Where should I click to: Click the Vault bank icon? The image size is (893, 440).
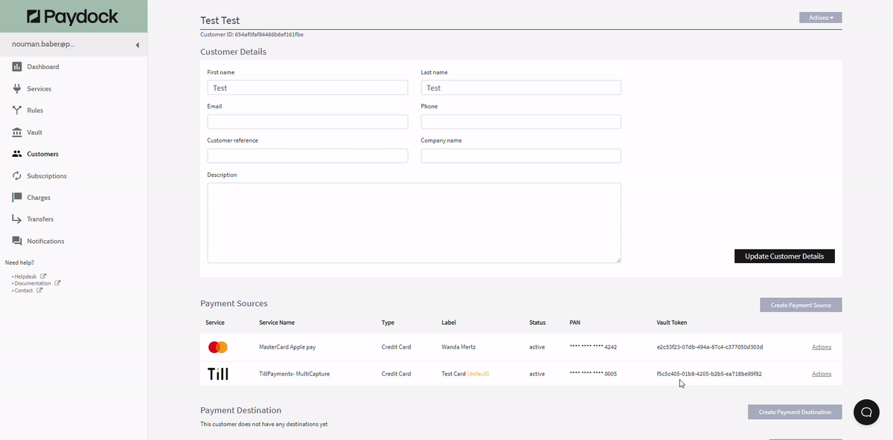coord(16,132)
